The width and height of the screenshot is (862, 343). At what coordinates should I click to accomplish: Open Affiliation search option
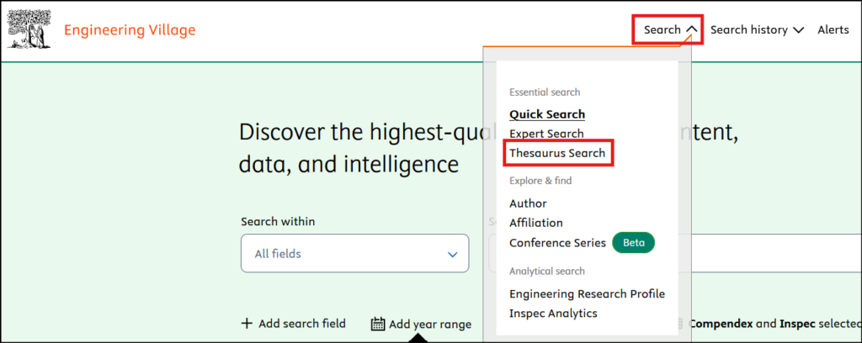pos(536,223)
